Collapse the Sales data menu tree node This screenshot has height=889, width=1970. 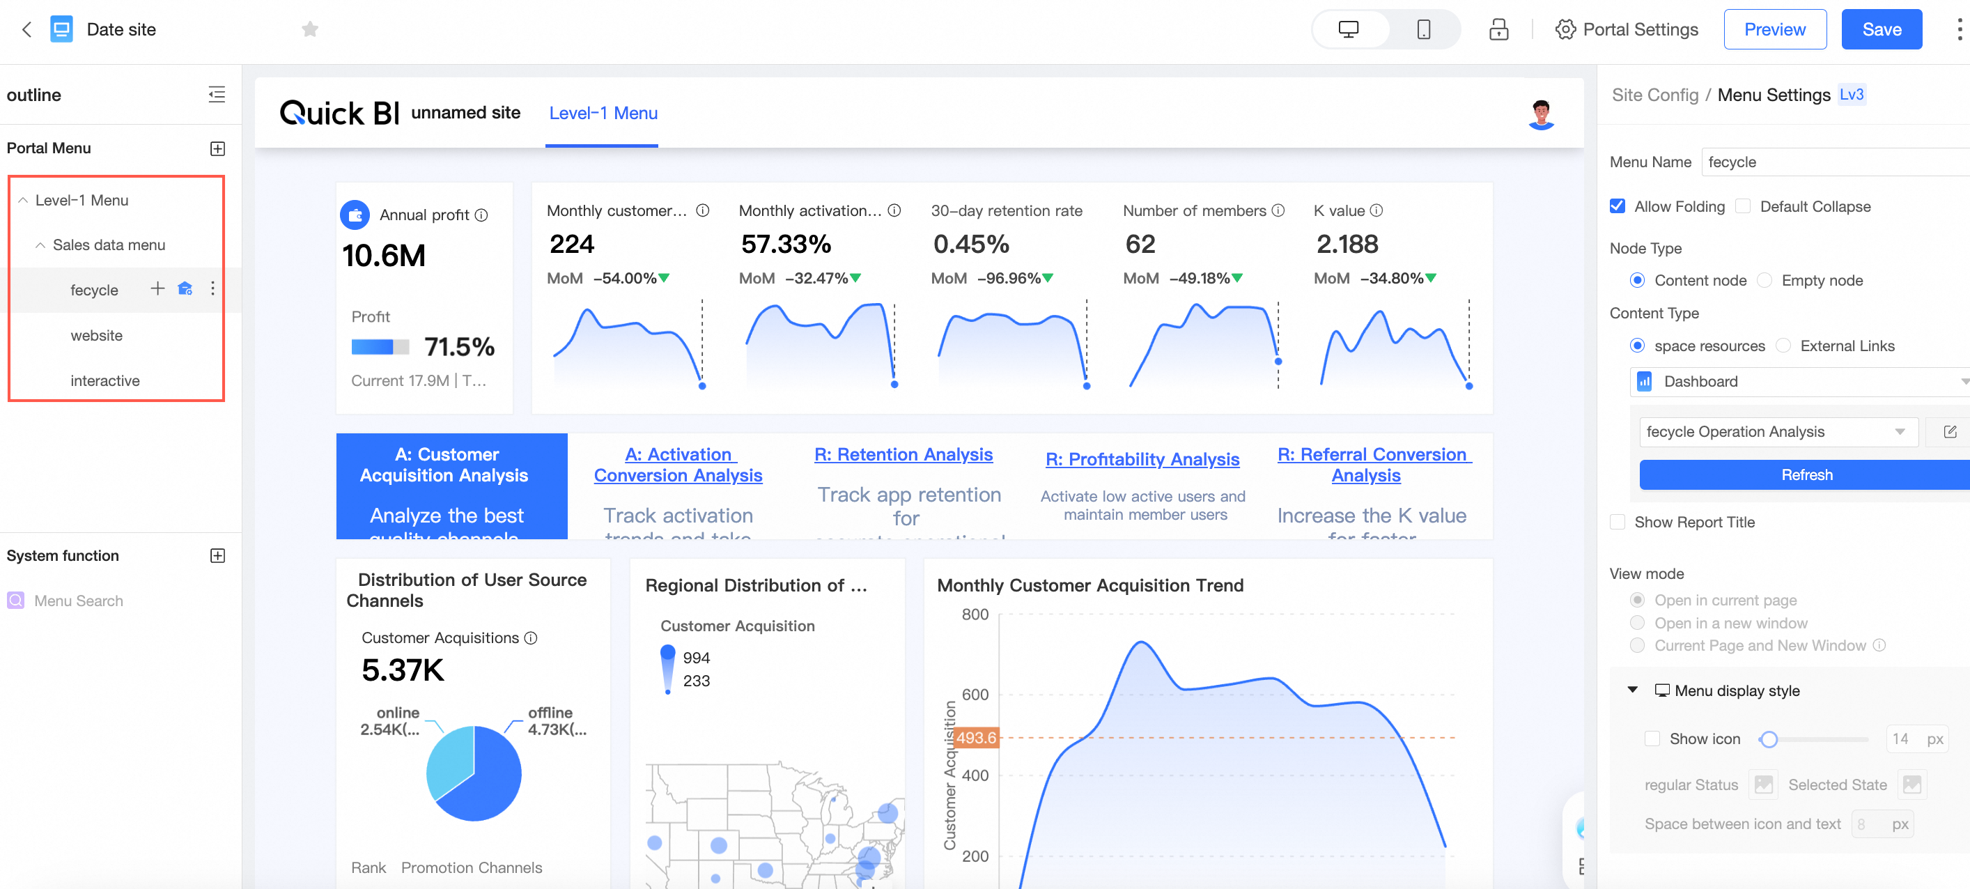pyautogui.click(x=40, y=245)
